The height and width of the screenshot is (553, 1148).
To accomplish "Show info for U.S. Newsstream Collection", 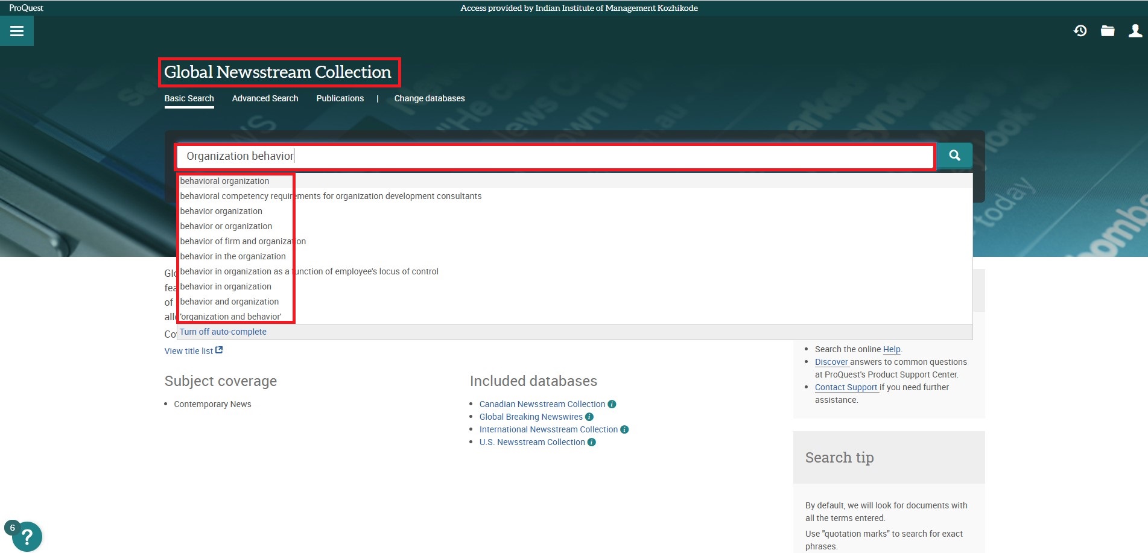I will tap(592, 442).
